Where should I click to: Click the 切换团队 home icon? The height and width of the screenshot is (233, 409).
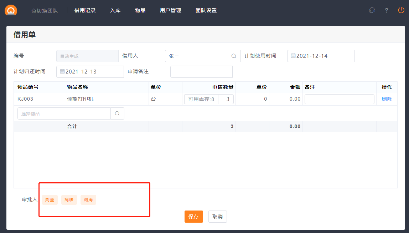click(34, 11)
